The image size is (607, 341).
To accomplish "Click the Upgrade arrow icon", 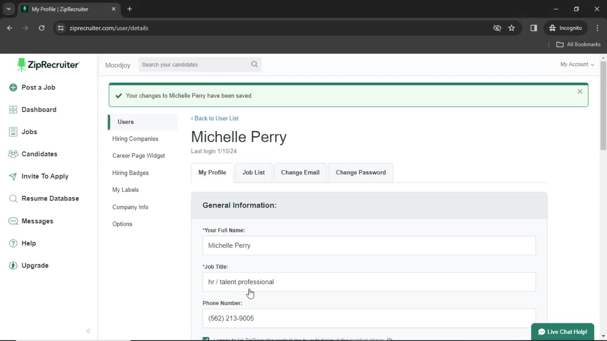I will [13, 266].
